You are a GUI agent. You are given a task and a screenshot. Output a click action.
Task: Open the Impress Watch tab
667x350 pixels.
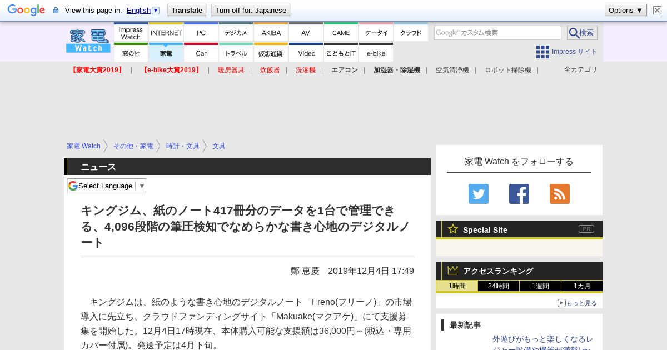click(131, 32)
